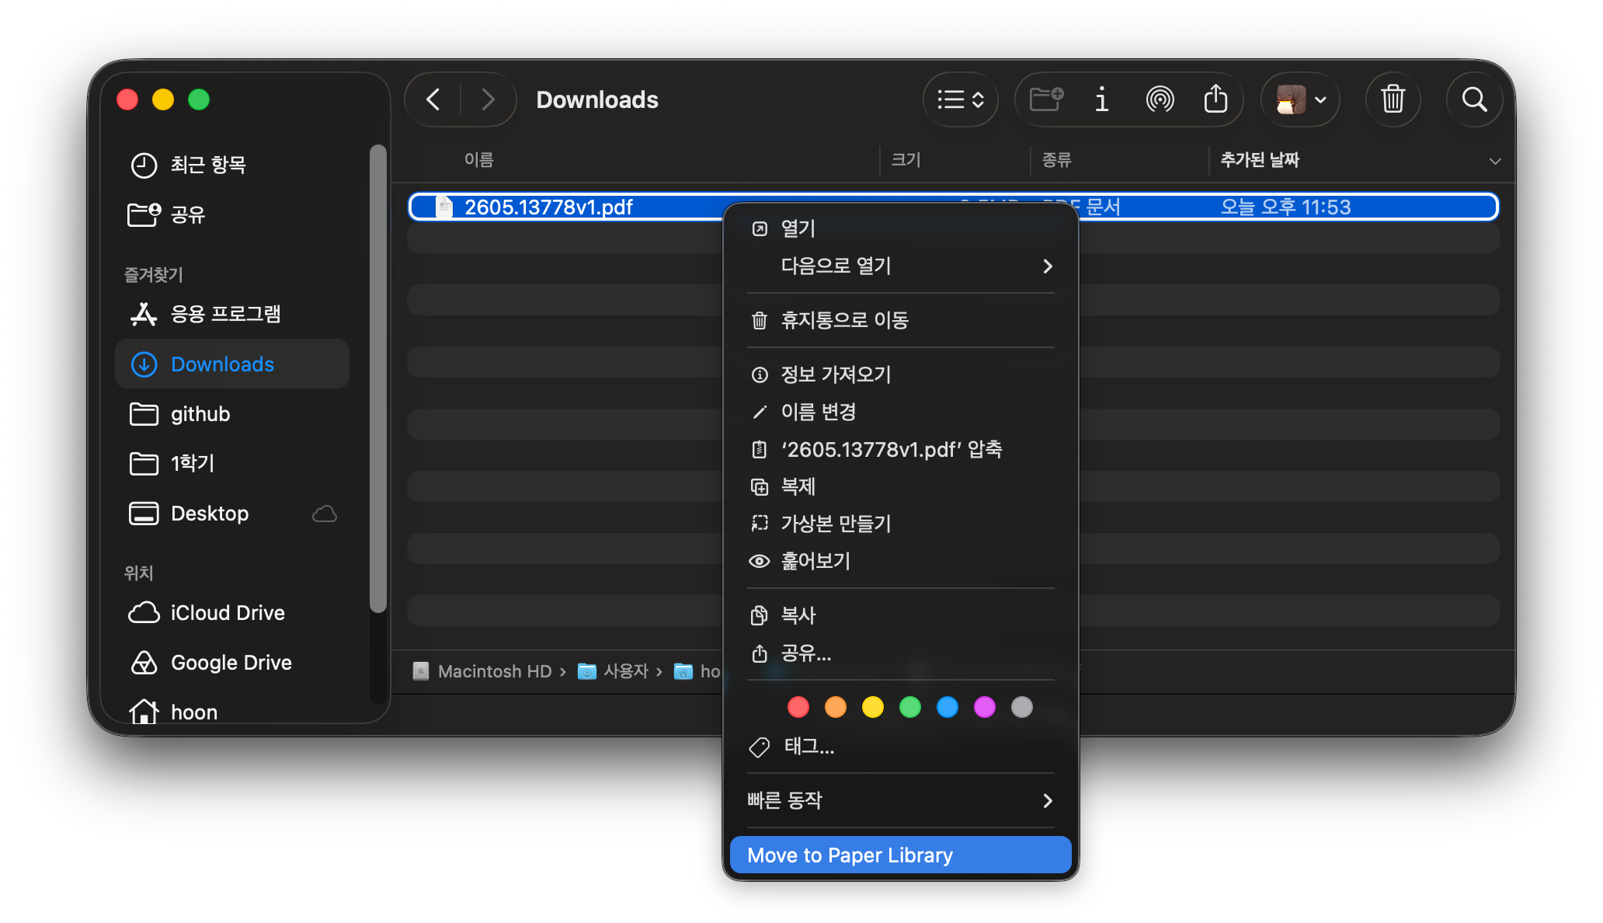The width and height of the screenshot is (1603, 923).
Task: Choose 가상본 만들기 in context menu
Action: point(901,524)
